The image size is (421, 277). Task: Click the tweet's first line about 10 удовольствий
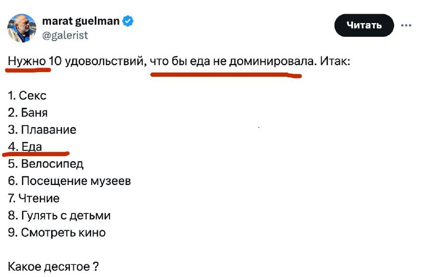179,61
